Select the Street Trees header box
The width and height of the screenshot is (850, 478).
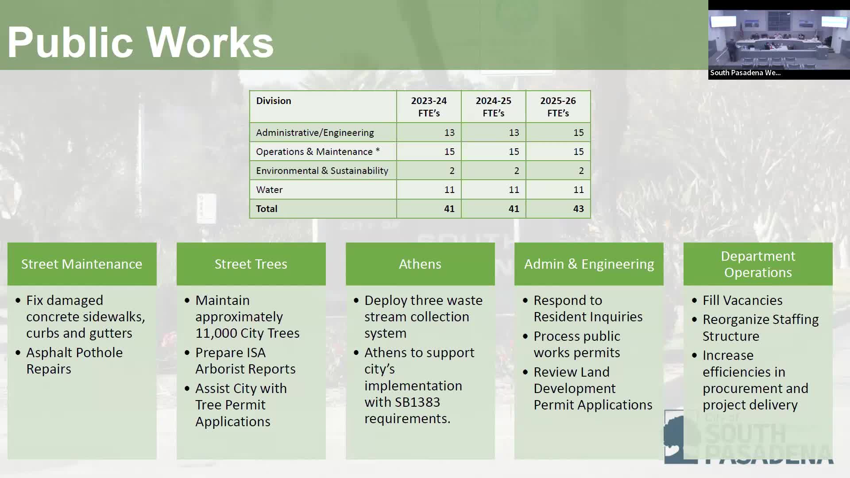[x=251, y=264]
